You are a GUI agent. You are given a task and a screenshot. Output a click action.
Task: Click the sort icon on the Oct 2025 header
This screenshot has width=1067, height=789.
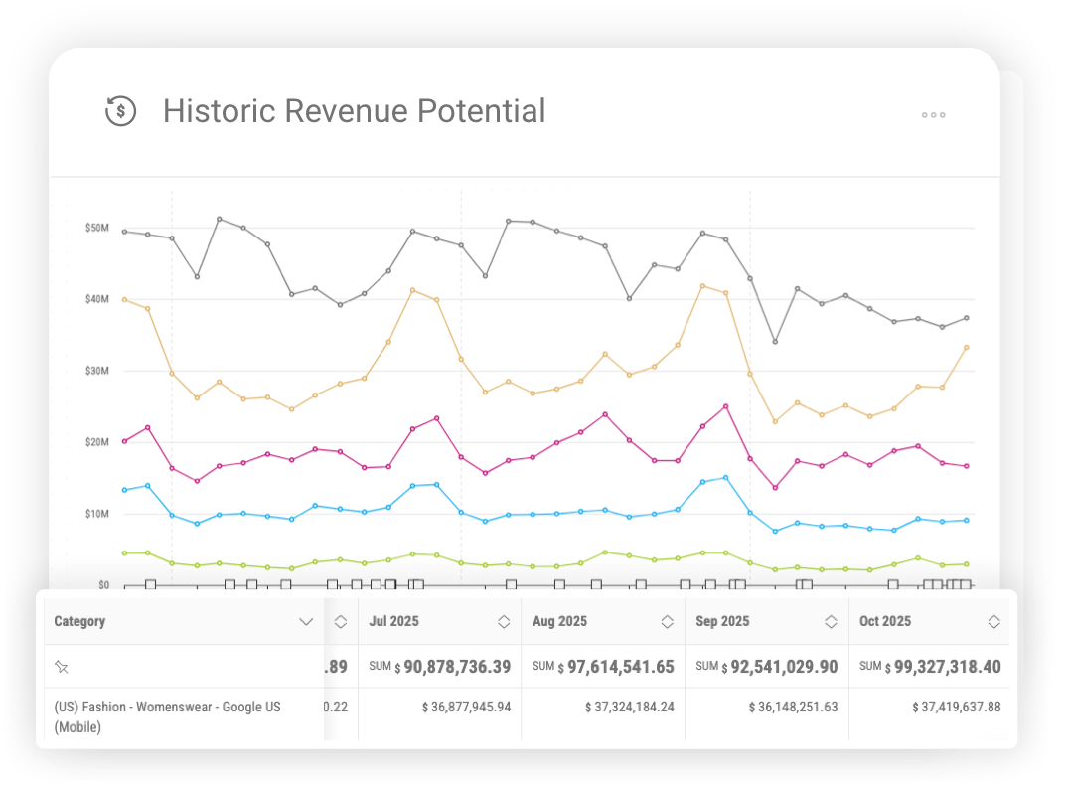coord(993,621)
